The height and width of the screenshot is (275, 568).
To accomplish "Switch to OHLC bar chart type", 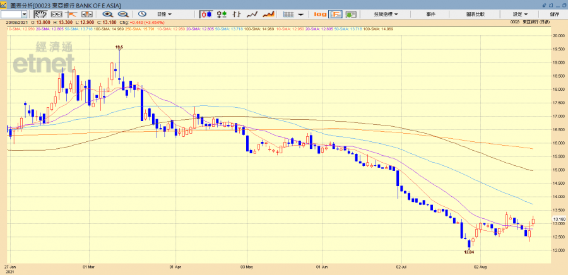I will (237, 14).
